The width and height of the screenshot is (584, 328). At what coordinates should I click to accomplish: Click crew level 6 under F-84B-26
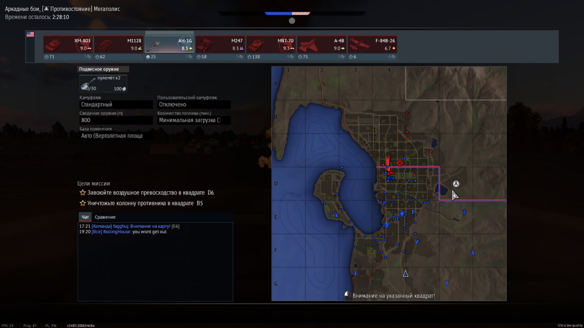click(x=353, y=57)
